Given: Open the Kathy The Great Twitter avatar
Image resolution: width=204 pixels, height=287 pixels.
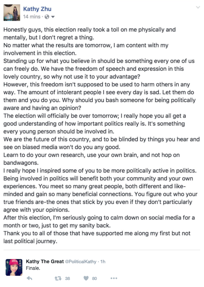Looking at the screenshot, I should click(x=14, y=267).
